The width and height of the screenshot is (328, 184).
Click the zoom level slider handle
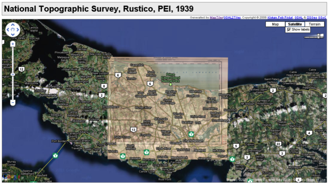coord(13,74)
